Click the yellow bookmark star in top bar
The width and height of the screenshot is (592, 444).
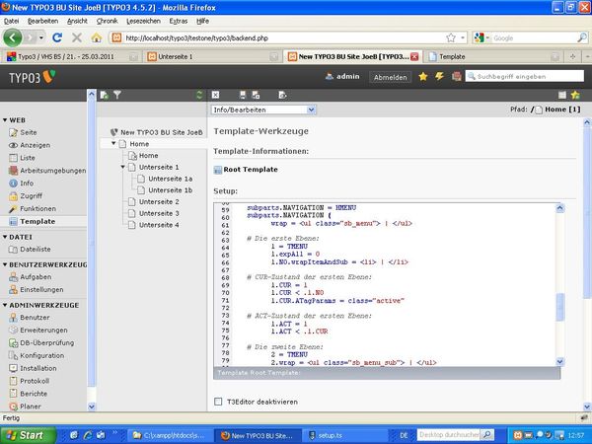tap(423, 76)
